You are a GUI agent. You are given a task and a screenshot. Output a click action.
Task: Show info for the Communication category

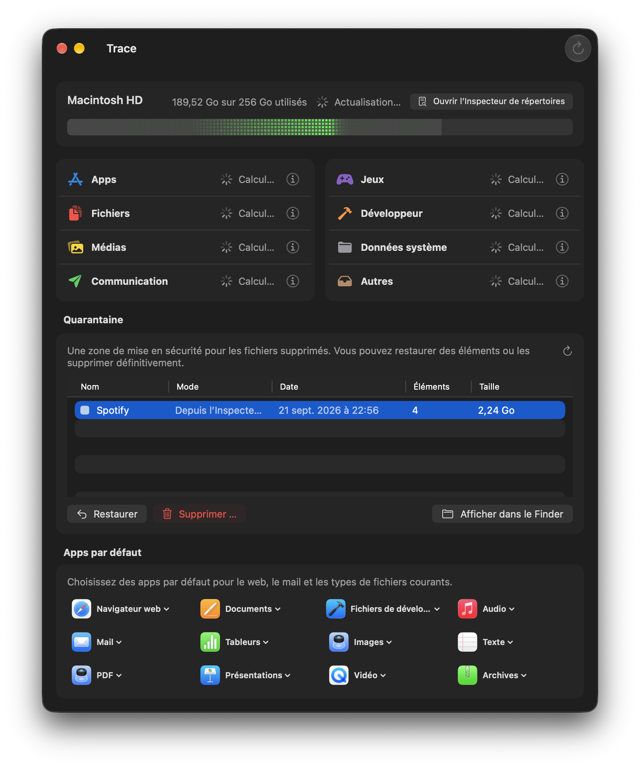293,281
